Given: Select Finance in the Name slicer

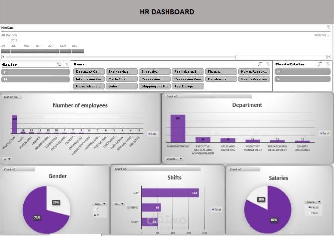Looking at the screenshot, I should click(221, 72).
